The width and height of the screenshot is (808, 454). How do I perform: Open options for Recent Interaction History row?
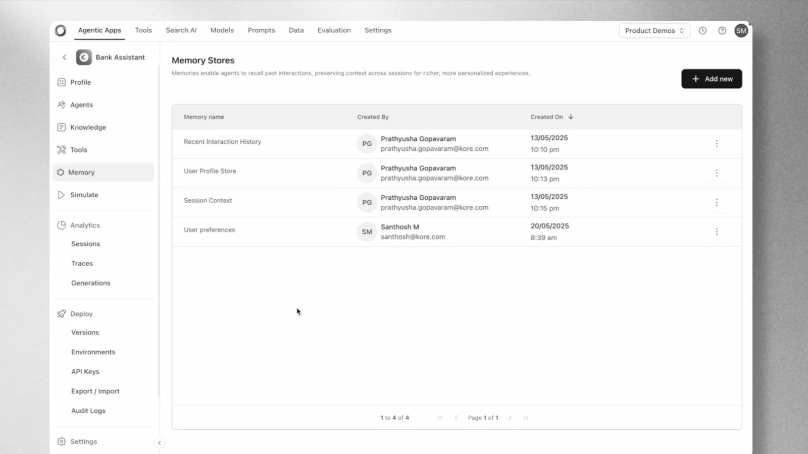coord(717,144)
